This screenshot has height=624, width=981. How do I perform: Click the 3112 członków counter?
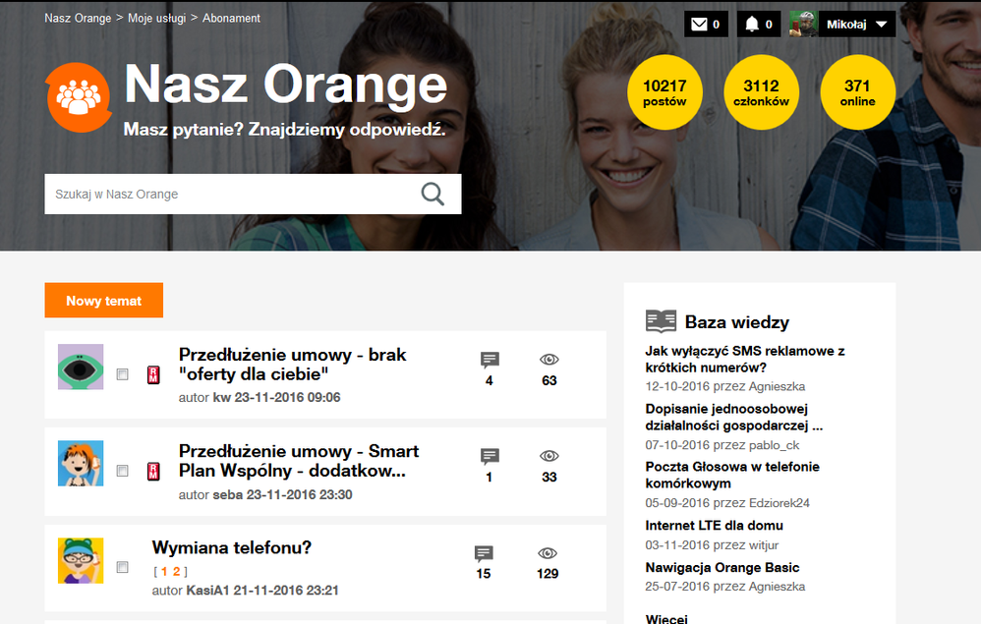tap(761, 92)
